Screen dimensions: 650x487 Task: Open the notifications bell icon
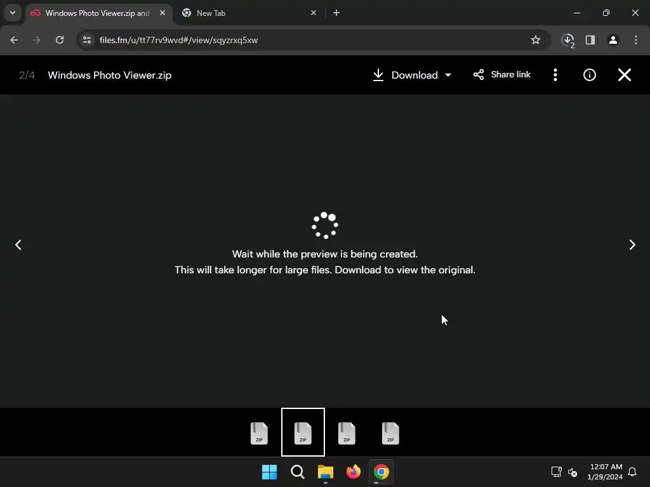pyautogui.click(x=632, y=472)
